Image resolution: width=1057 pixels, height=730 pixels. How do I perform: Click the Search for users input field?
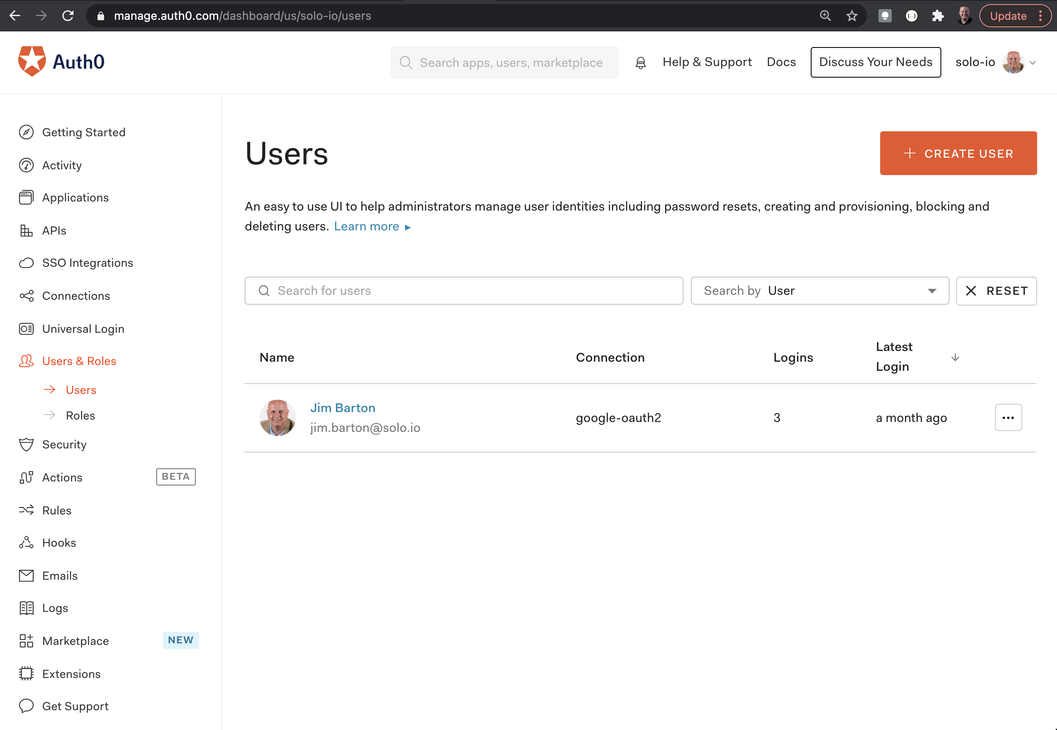pyautogui.click(x=466, y=290)
